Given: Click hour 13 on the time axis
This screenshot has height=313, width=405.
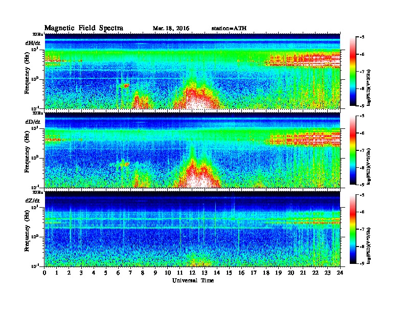Looking at the screenshot, I should 205,273.
